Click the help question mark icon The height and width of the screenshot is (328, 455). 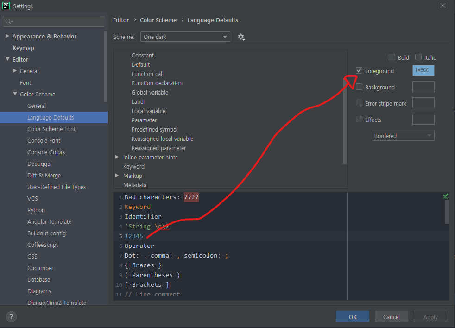point(11,316)
